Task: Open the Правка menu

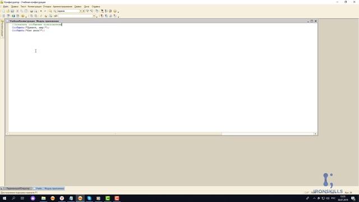Action: point(15,7)
